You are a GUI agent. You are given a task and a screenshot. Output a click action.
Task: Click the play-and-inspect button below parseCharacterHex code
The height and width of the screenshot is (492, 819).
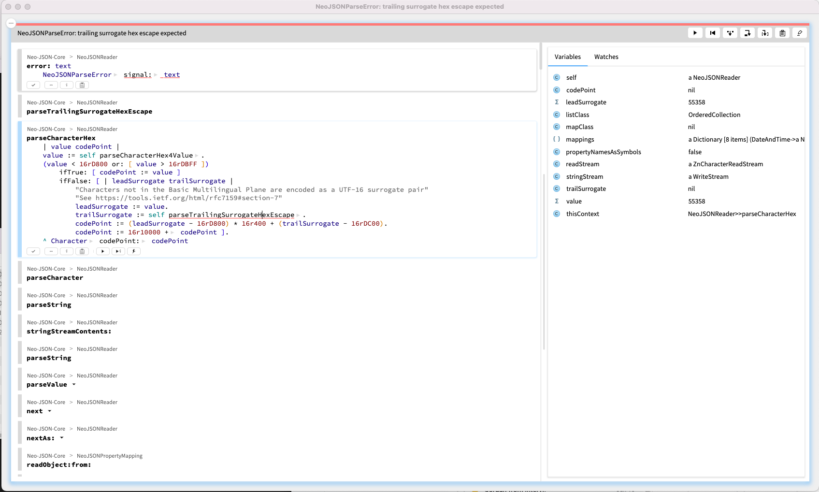[118, 251]
